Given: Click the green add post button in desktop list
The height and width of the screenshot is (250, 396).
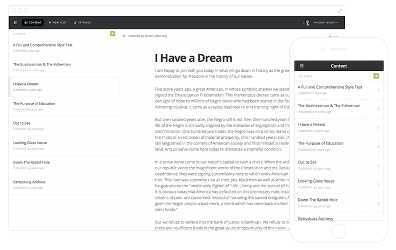Looking at the screenshot, I should pyautogui.click(x=112, y=34).
